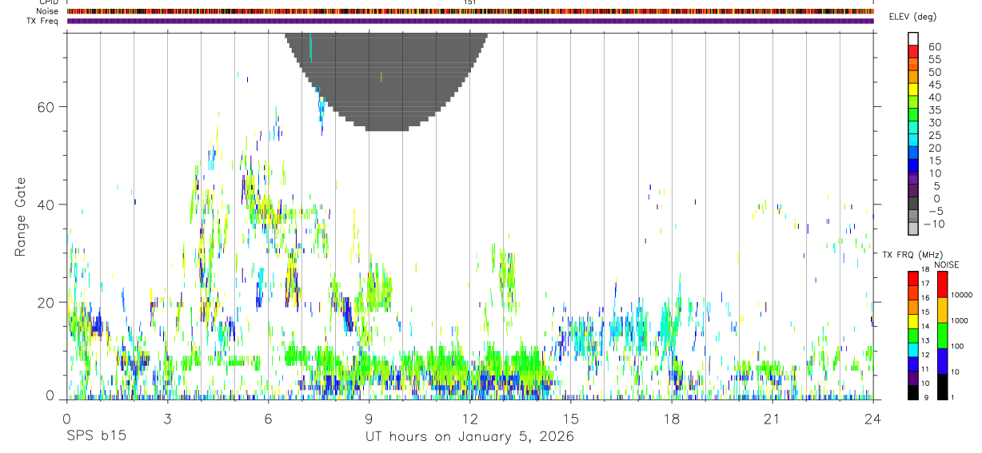Click the TX FRQ legend value '18'

pyautogui.click(x=926, y=269)
